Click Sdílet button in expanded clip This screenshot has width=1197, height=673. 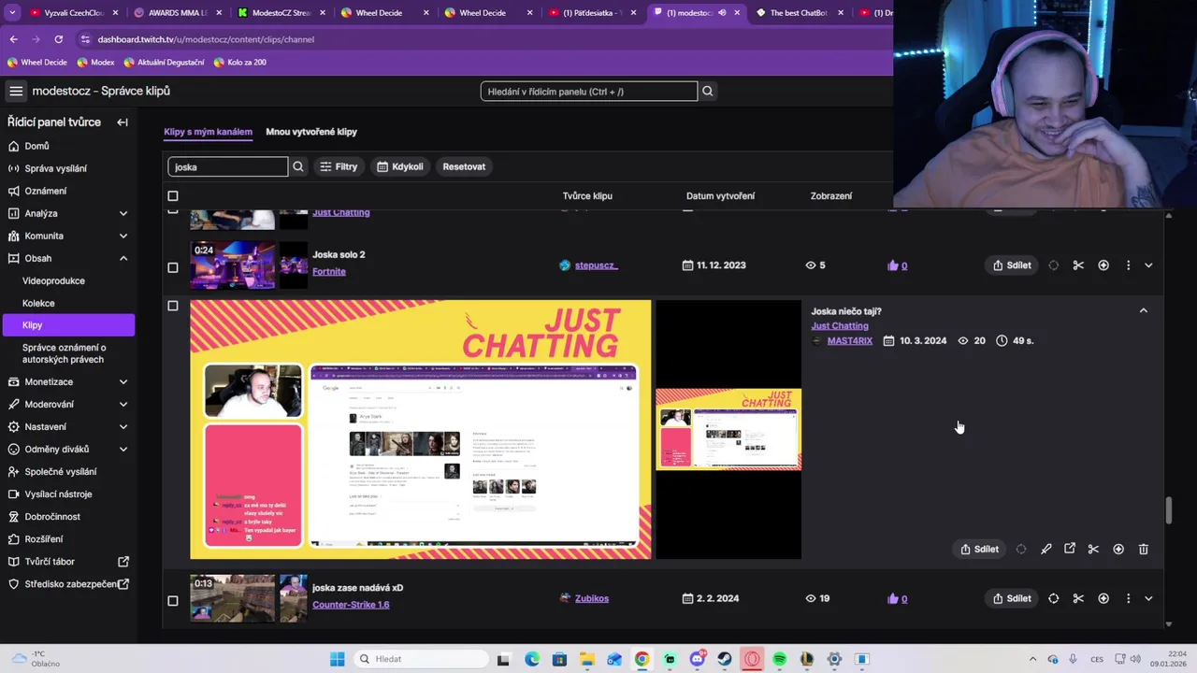pos(979,549)
